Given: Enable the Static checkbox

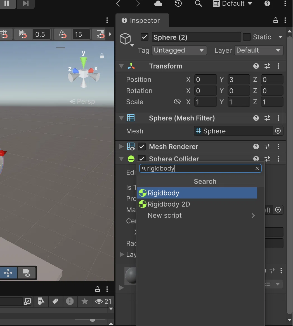Looking at the screenshot, I should click(x=247, y=37).
